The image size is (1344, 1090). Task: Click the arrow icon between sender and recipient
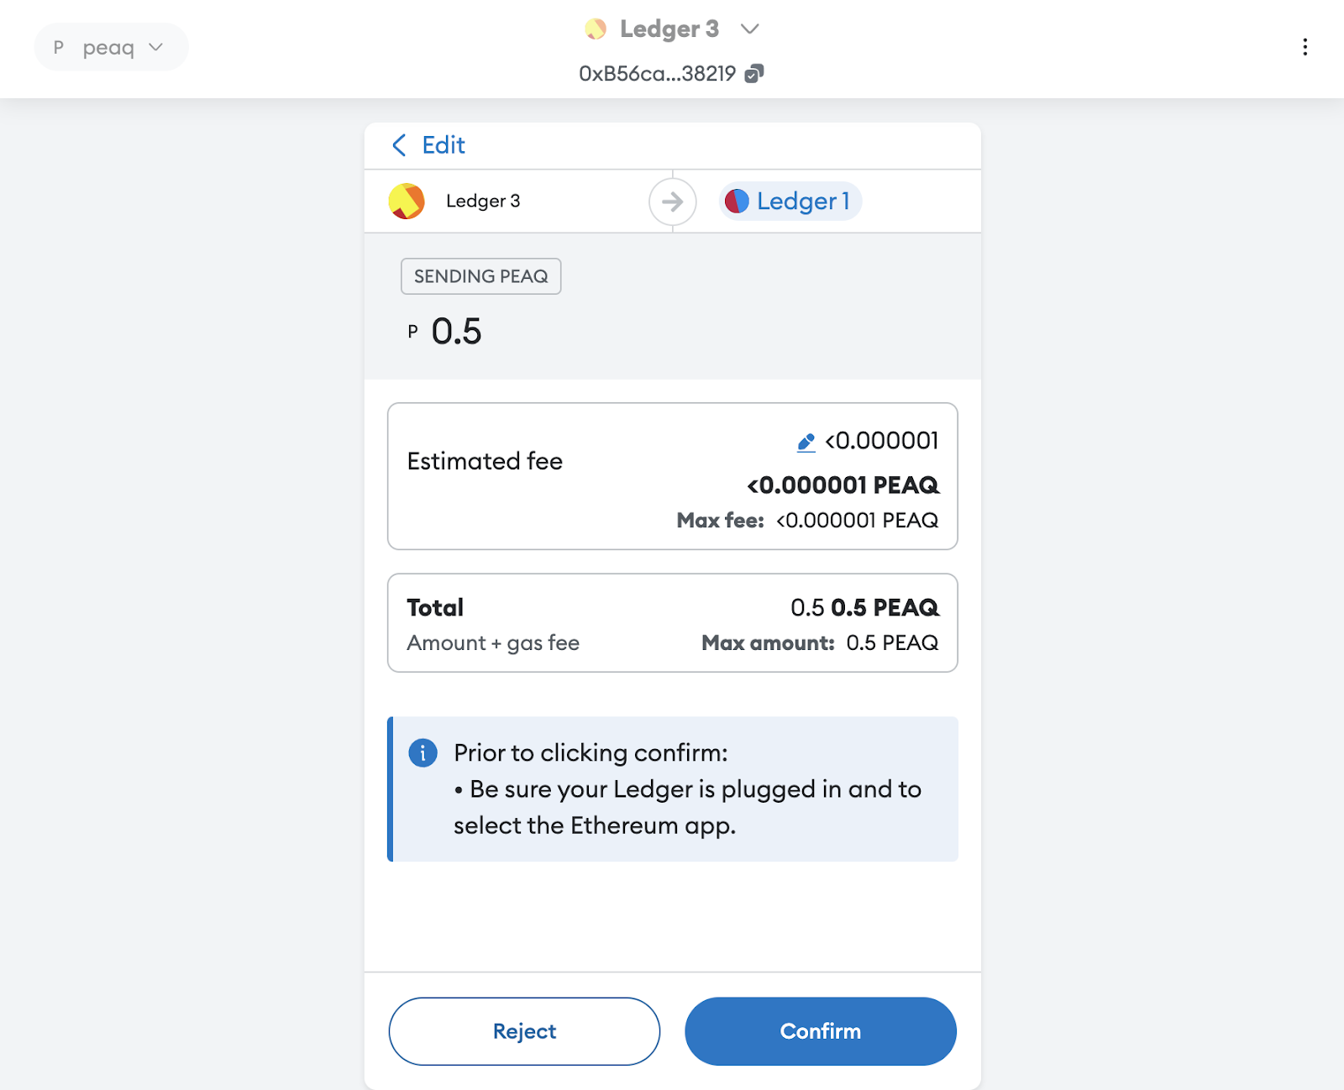pos(672,201)
